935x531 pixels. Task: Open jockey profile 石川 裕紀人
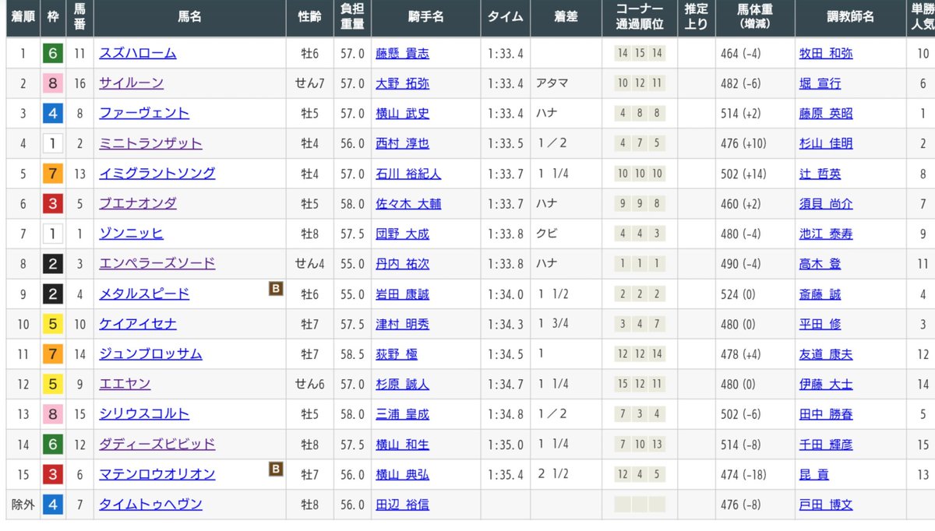point(408,174)
